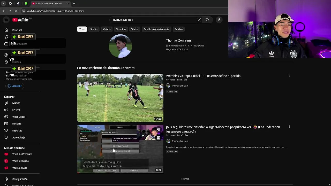331x186 pixels.
Task: Open YouTube Kids
Action: tap(20, 168)
